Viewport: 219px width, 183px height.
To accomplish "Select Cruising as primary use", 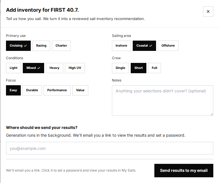I will (x=18, y=46).
